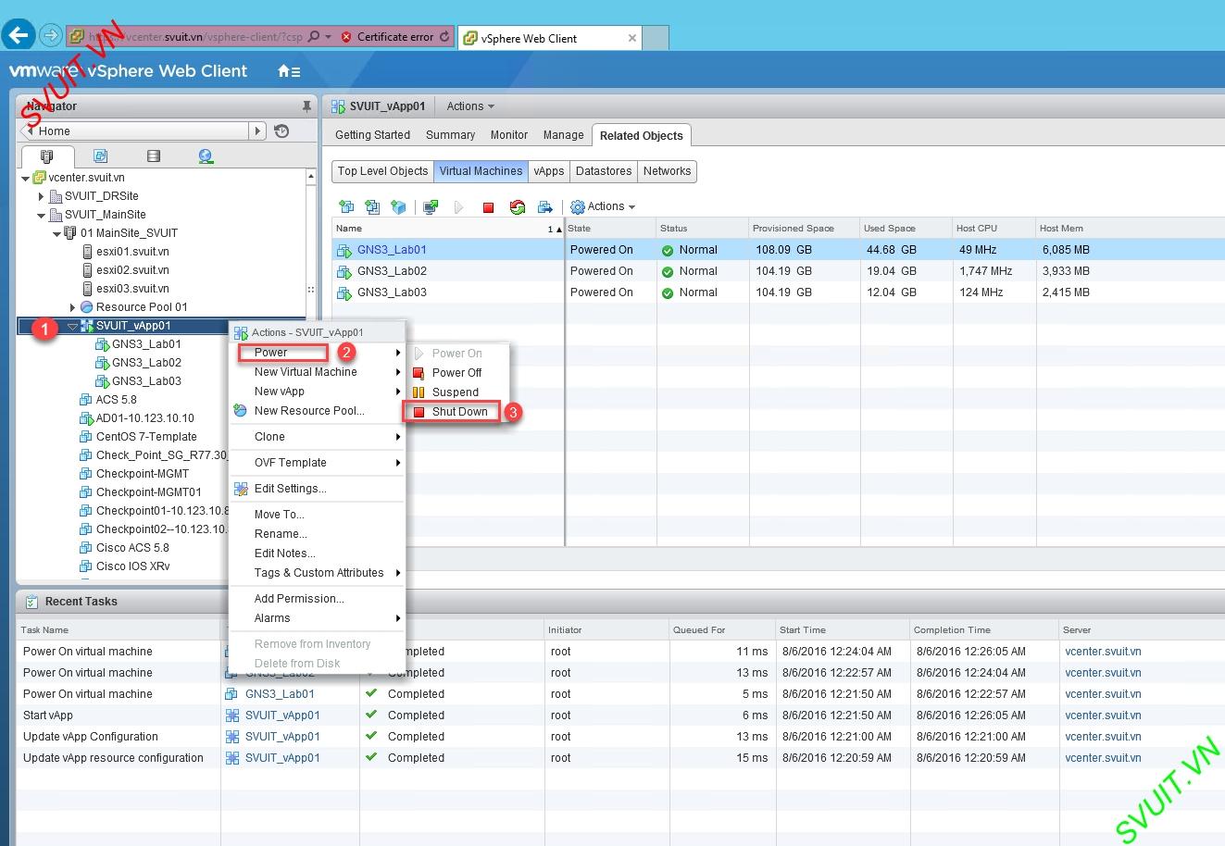The width and height of the screenshot is (1225, 846).
Task: Open the Clone submenu
Action: tap(318, 437)
